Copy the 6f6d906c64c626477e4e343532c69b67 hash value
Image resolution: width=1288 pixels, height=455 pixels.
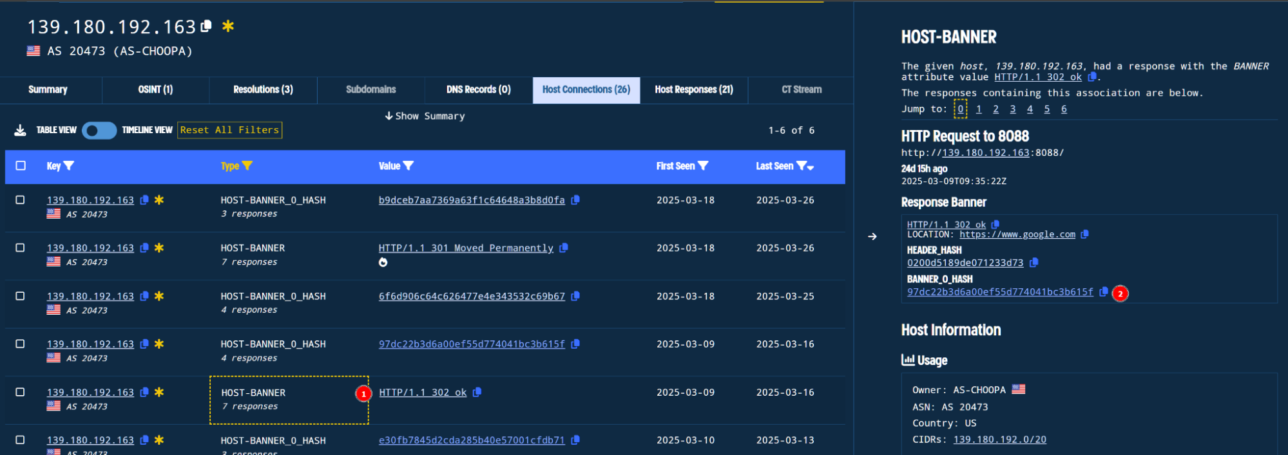575,296
